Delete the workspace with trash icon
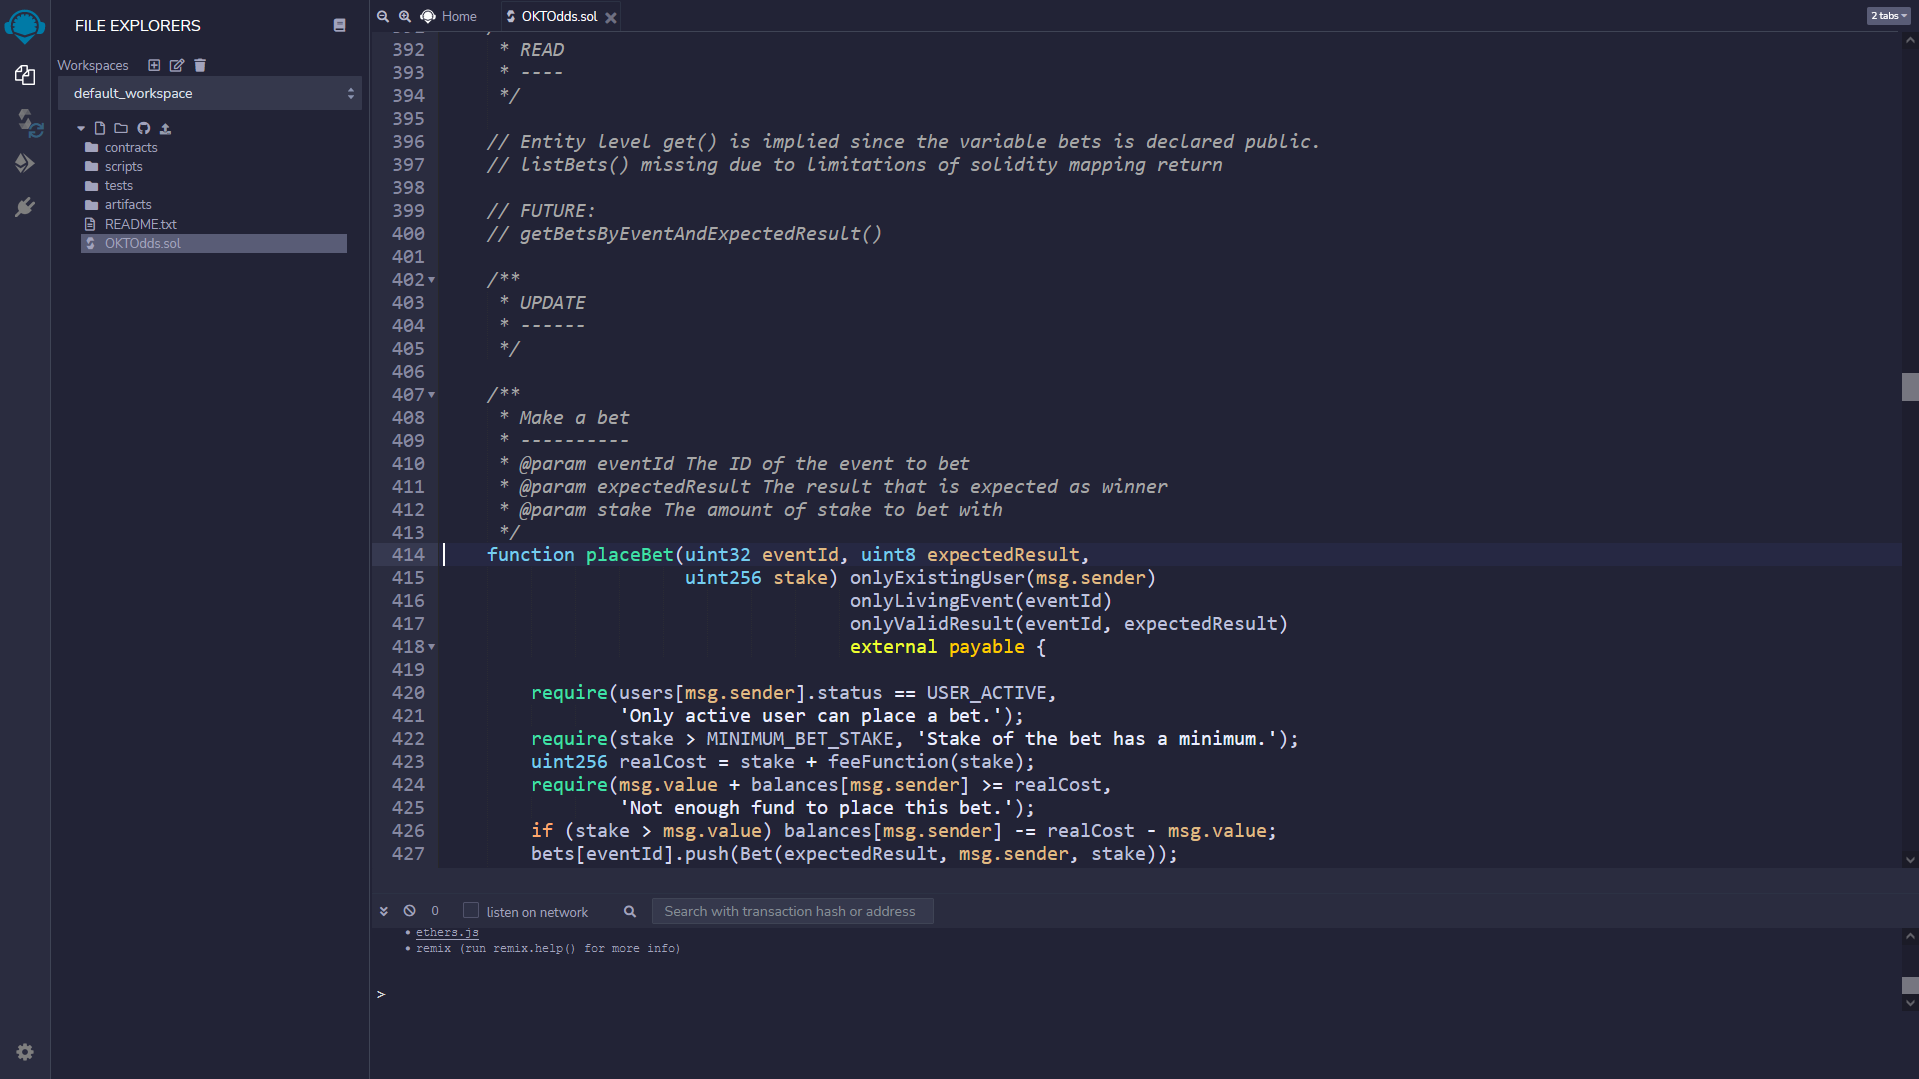This screenshot has width=1919, height=1079. coord(200,65)
